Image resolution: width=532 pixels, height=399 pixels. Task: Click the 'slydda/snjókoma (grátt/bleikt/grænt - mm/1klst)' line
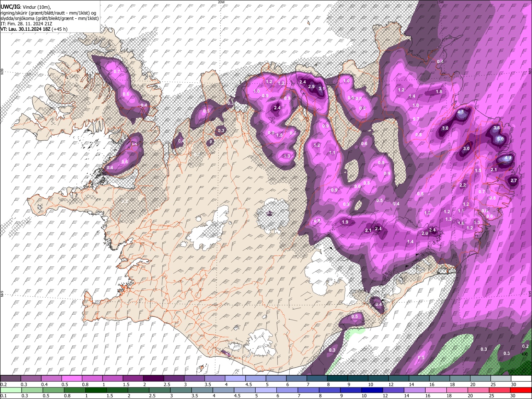click(x=49, y=18)
